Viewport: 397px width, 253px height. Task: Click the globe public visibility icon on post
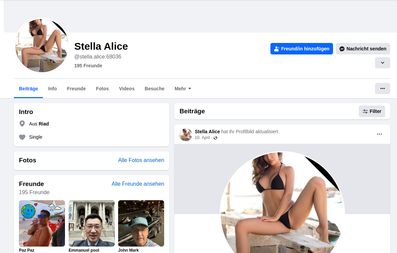216,138
